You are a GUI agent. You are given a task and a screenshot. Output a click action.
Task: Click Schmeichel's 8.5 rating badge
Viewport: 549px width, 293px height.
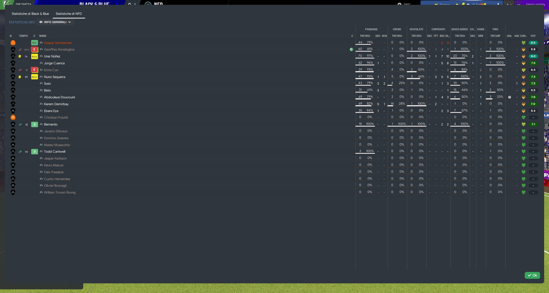click(x=533, y=43)
